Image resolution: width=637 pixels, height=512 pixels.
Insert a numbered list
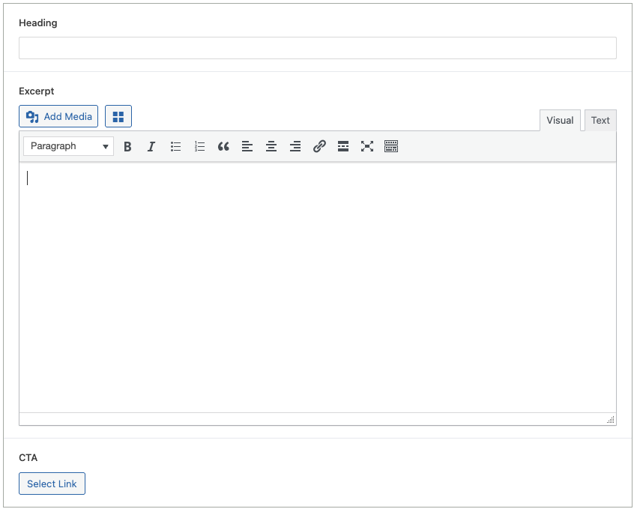tap(199, 146)
